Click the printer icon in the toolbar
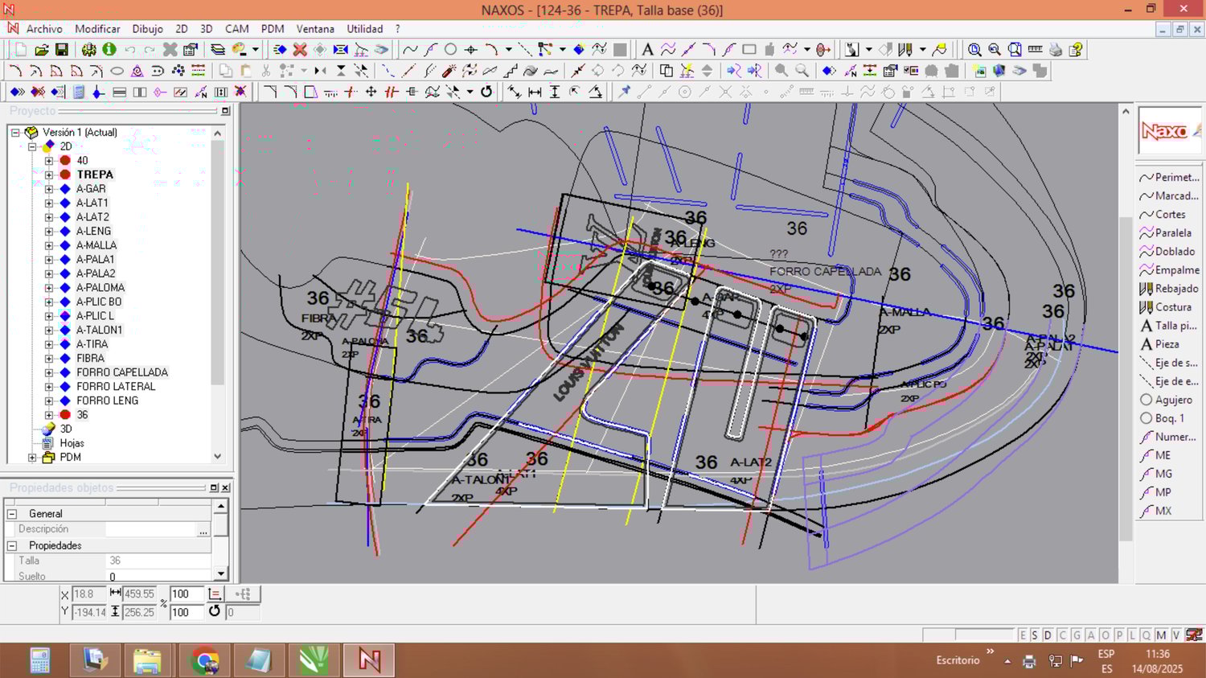1206x678 pixels. pyautogui.click(x=1056, y=50)
